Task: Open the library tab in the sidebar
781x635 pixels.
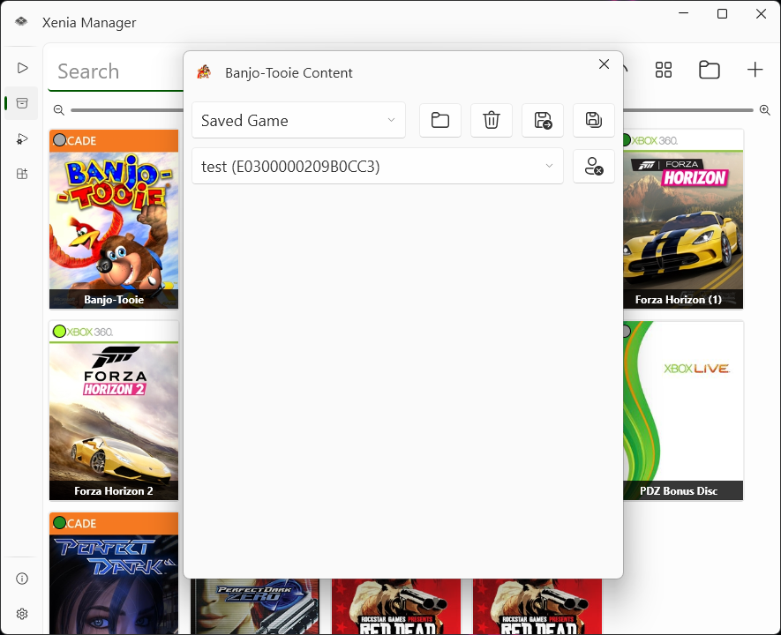Action: click(22, 103)
